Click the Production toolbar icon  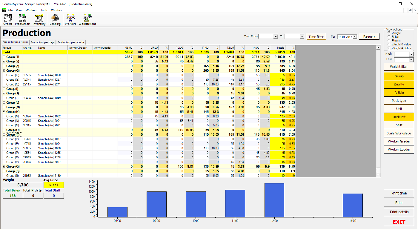pyautogui.click(x=22, y=19)
